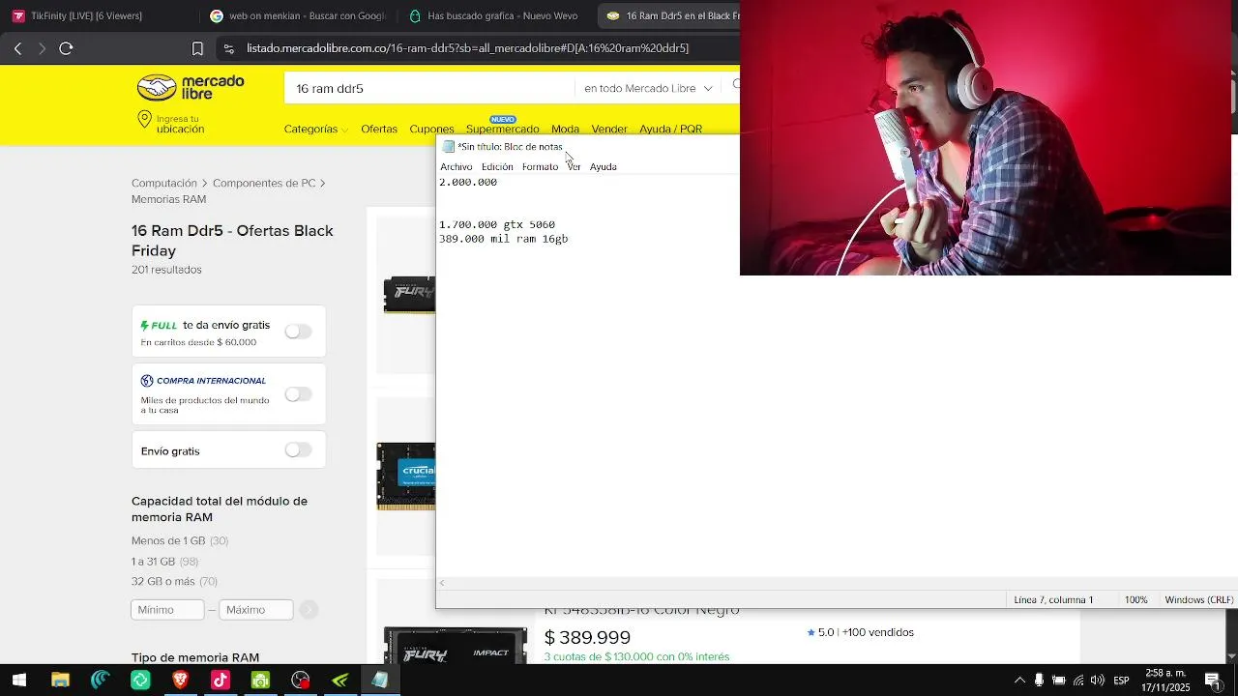The image size is (1238, 696).
Task: Filter by 'Menos de 1 GB'
Action: [x=168, y=540]
